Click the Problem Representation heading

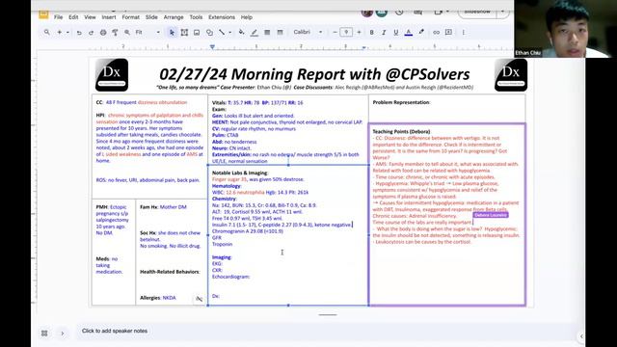click(x=401, y=102)
